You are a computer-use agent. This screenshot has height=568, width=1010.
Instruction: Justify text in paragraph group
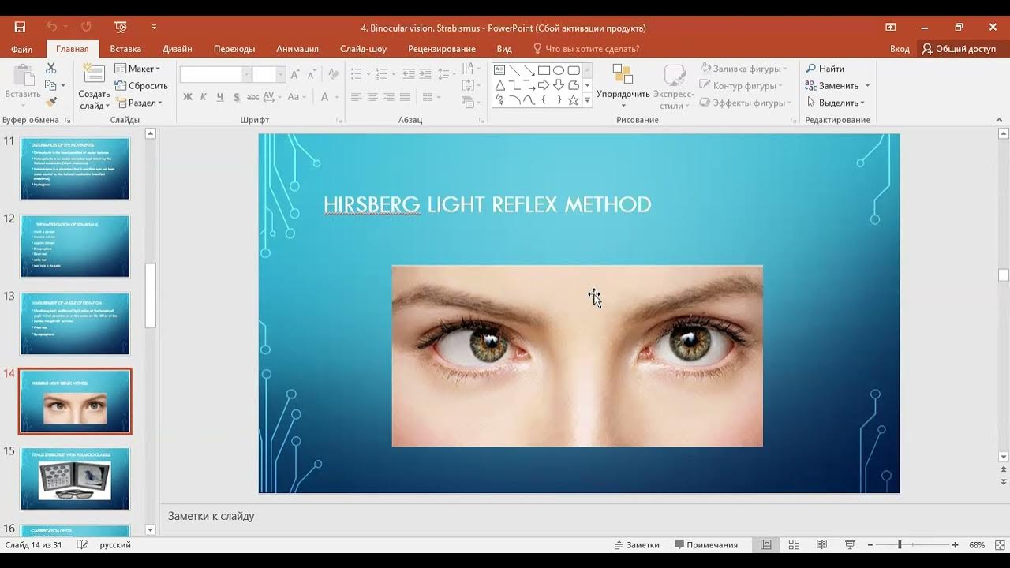406,97
